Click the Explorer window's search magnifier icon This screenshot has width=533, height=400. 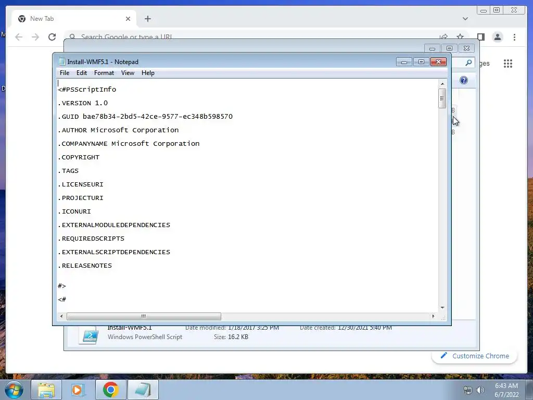tap(468, 63)
